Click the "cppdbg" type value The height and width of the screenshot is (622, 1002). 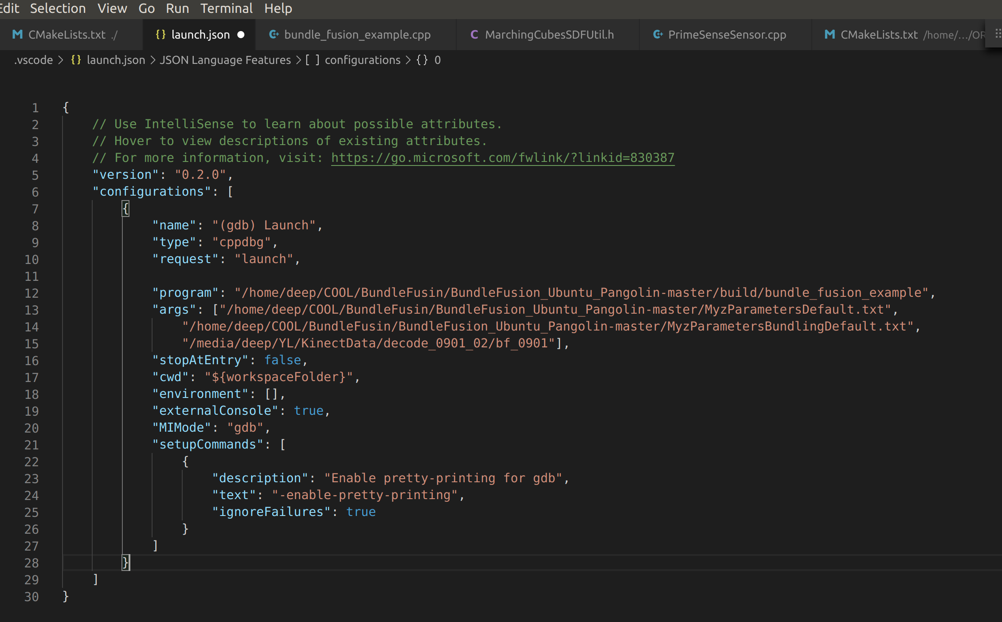(x=241, y=242)
